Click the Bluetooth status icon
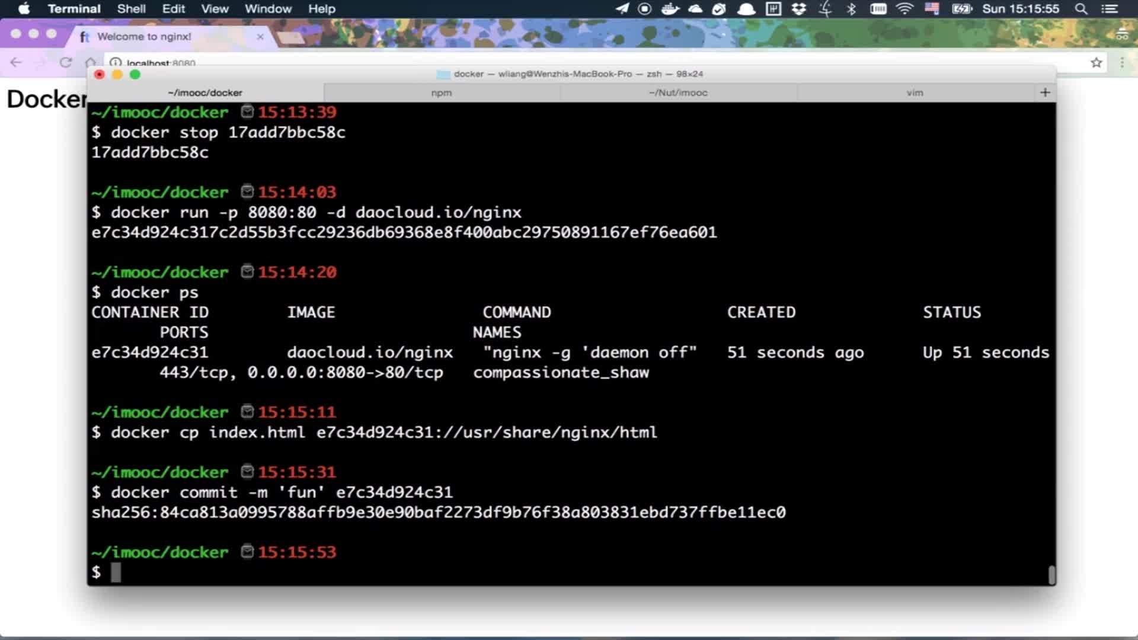The image size is (1138, 640). point(851,9)
